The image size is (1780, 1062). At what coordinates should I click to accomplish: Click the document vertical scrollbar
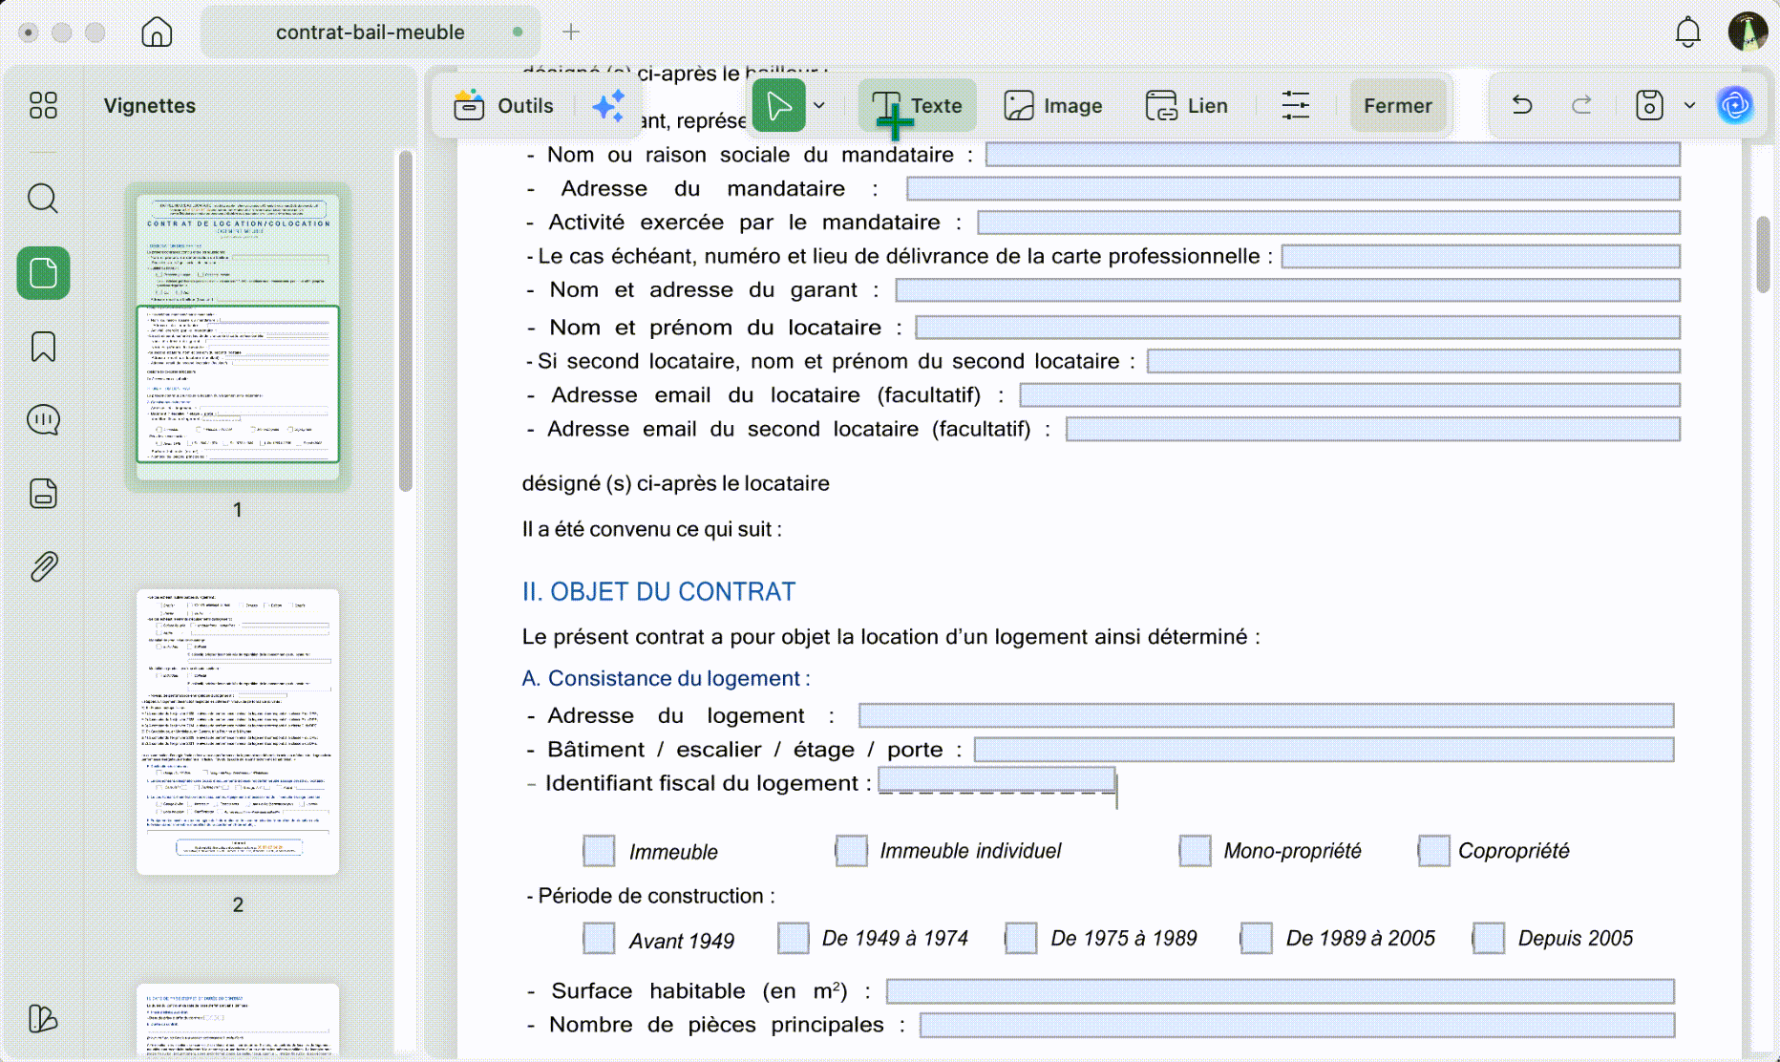1763,254
